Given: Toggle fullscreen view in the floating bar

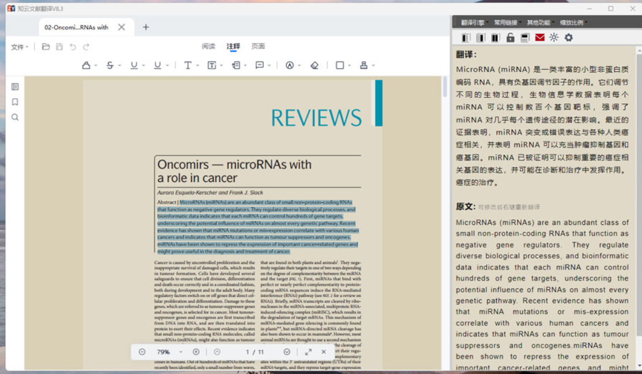Looking at the screenshot, I should pos(308,352).
